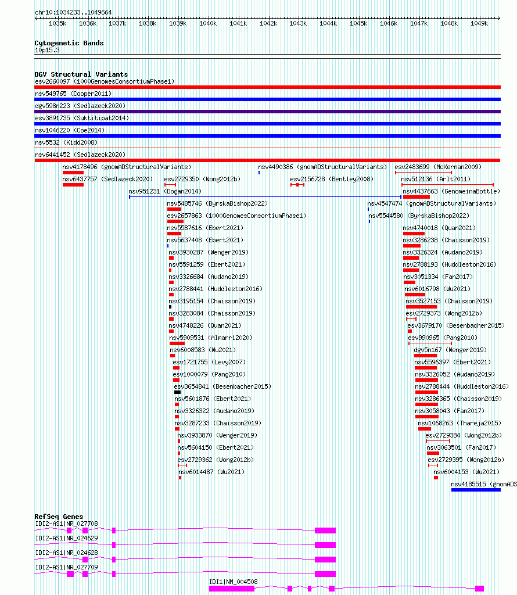The image size is (517, 595).
Task: Open nsv4490386 gnomADStructuralVariants variant
Action: click(322, 167)
